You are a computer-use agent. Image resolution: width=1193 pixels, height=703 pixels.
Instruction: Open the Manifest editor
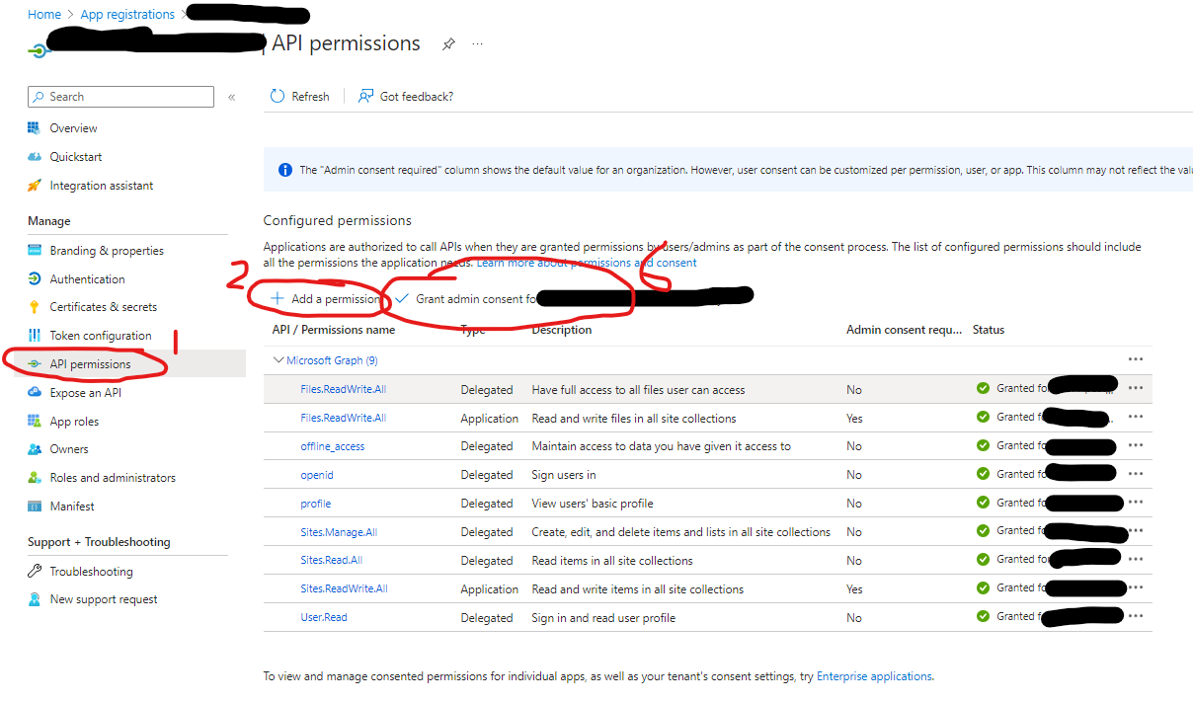point(70,506)
